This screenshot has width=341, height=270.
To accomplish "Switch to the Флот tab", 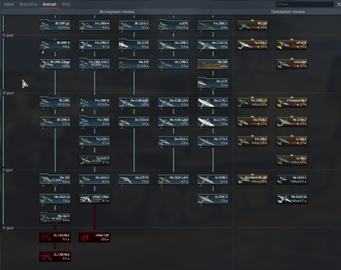I will 66,4.
